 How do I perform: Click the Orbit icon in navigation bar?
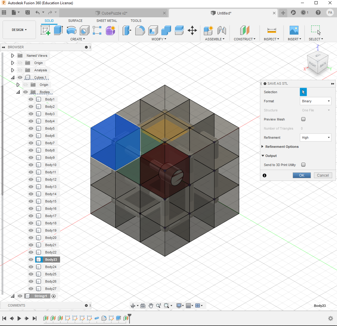133,306
